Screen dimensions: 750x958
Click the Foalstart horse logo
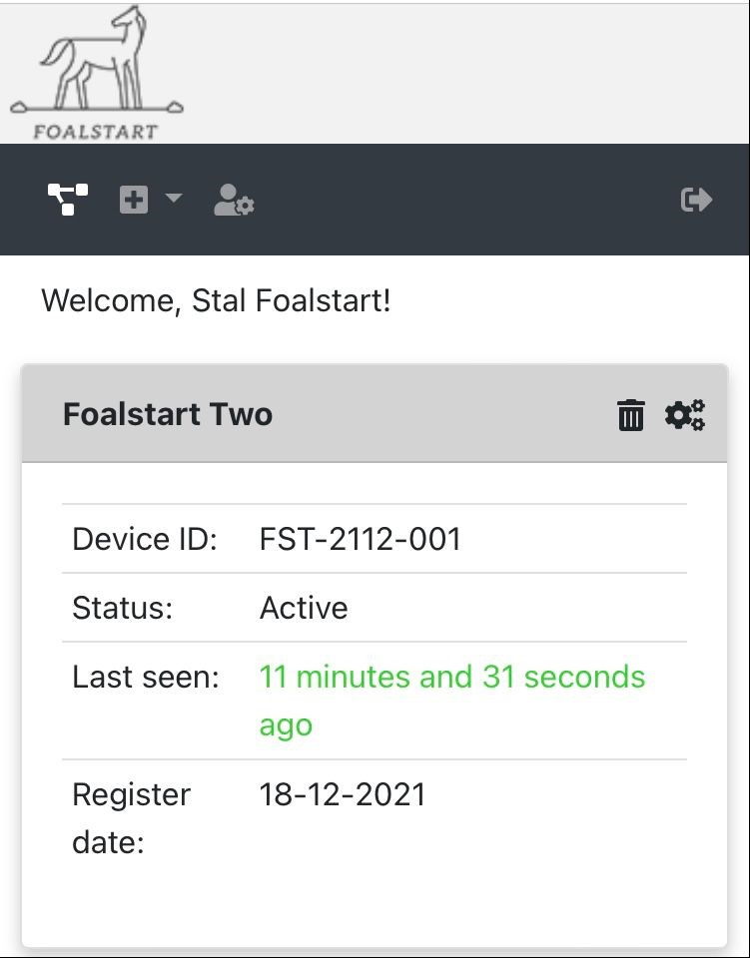[x=97, y=73]
